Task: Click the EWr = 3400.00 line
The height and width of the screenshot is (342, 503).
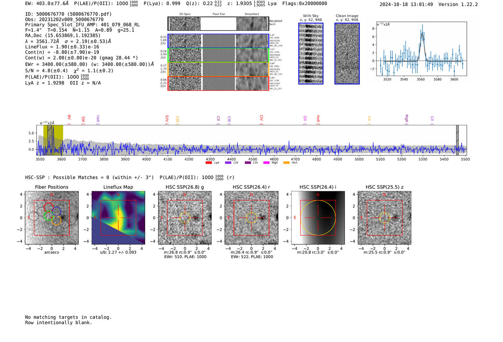Action: pos(89,64)
